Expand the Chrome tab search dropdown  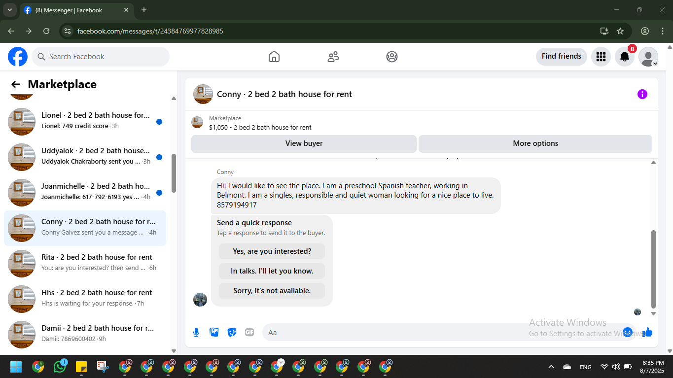[x=9, y=10]
